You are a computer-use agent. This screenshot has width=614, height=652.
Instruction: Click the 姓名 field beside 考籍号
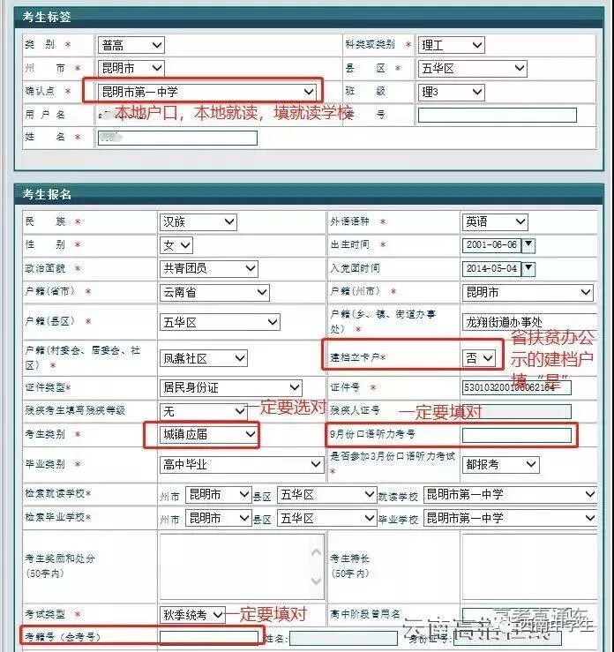coord(343,638)
